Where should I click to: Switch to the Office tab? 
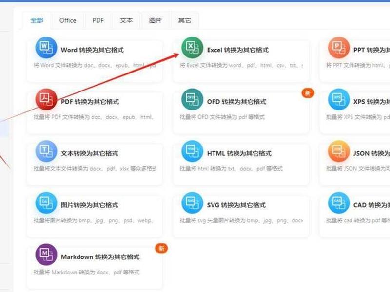68,20
